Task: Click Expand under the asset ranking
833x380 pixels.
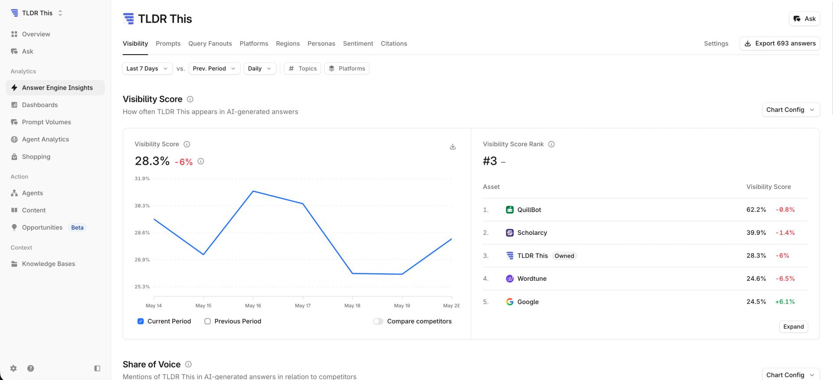Action: [794, 327]
